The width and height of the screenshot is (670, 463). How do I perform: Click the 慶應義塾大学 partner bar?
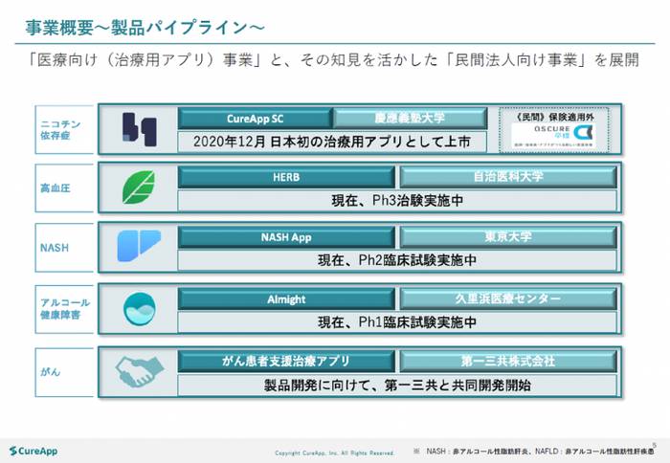pos(410,119)
